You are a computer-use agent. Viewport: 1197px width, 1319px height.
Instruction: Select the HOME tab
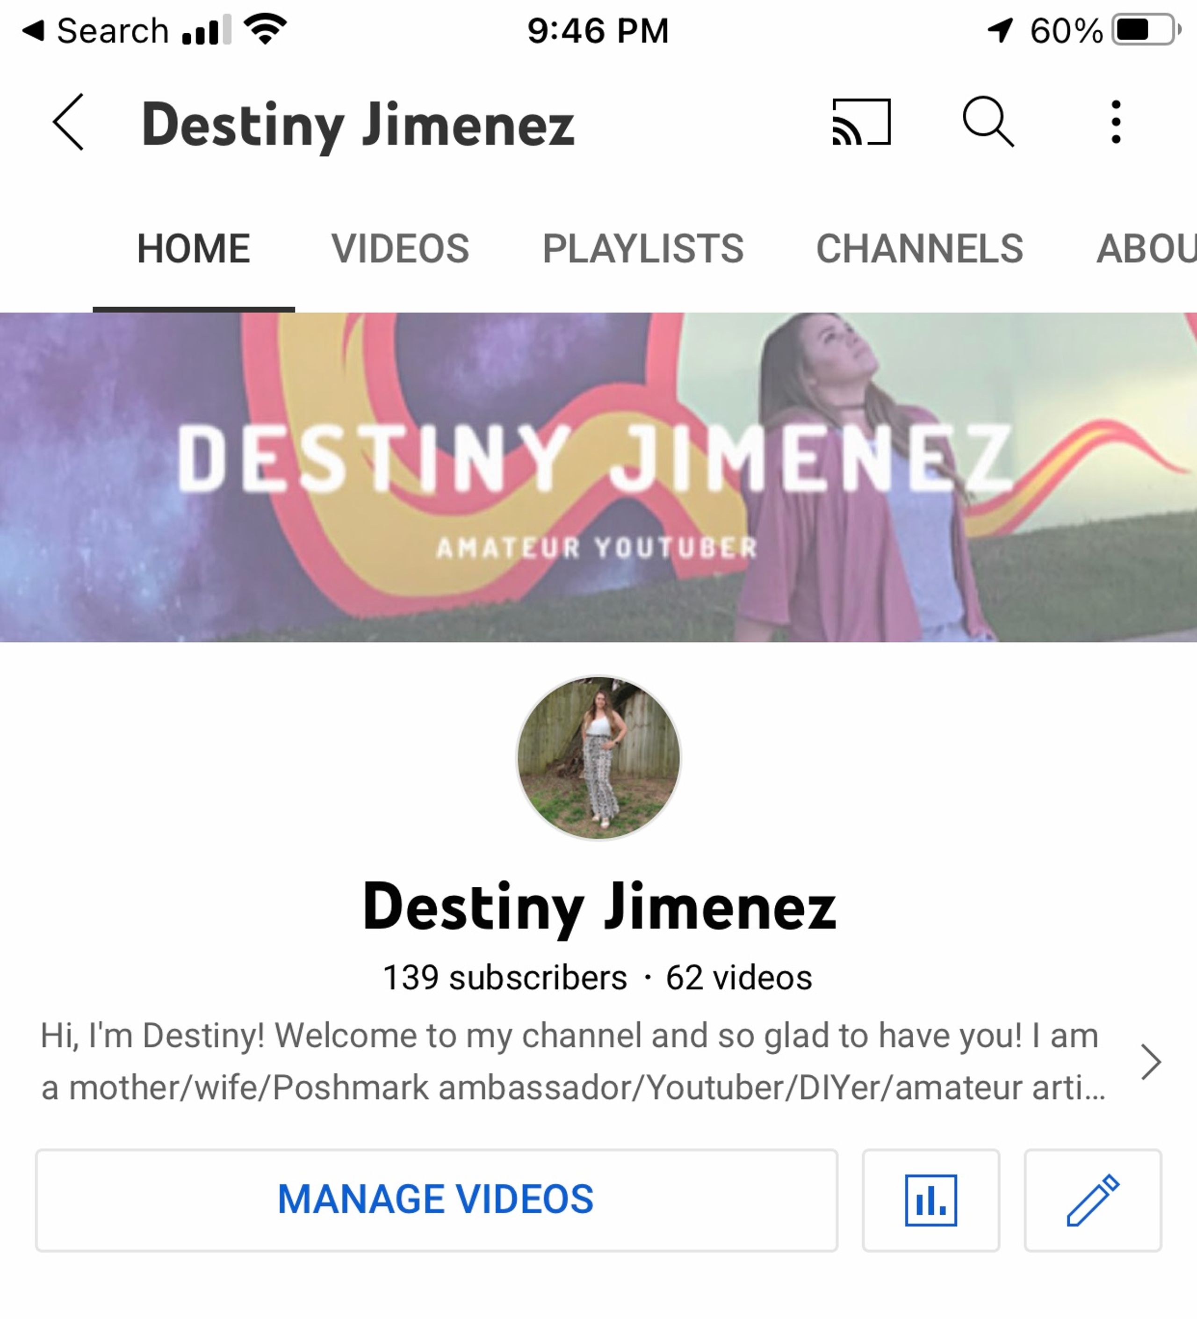(x=194, y=249)
